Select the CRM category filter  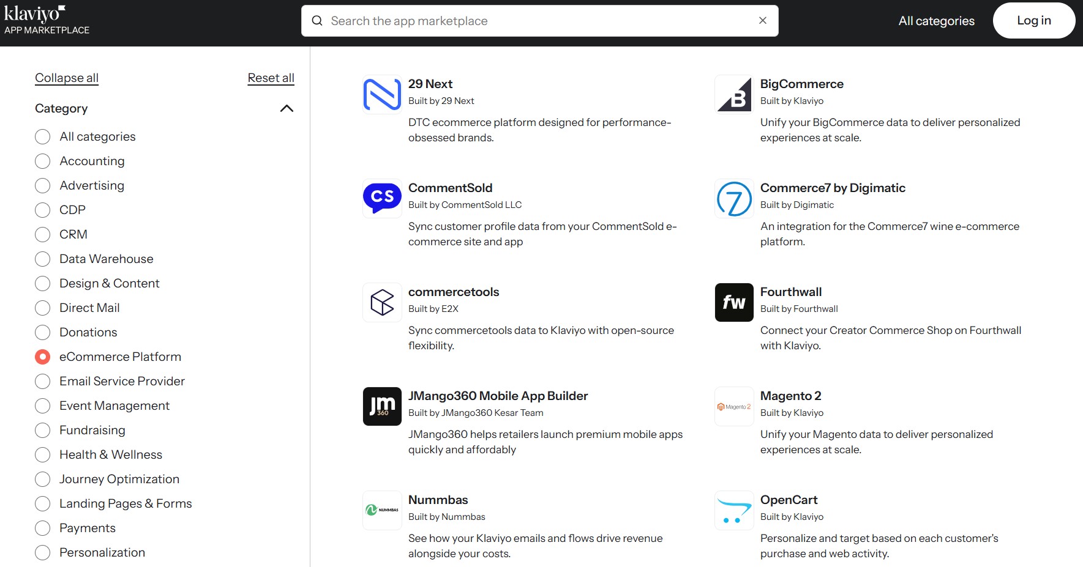[42, 234]
